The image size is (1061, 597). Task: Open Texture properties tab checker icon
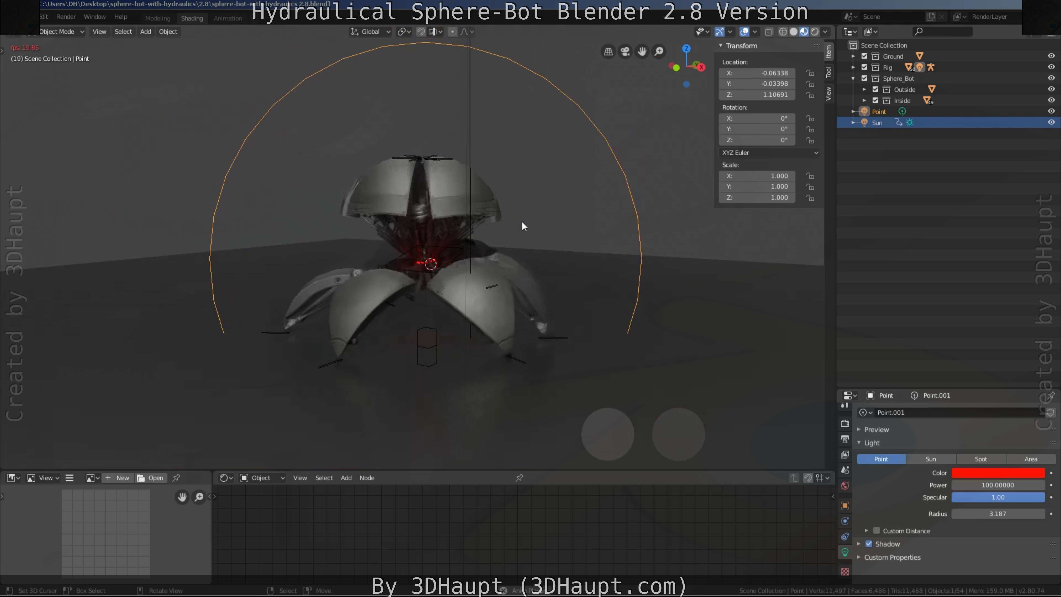tap(845, 572)
